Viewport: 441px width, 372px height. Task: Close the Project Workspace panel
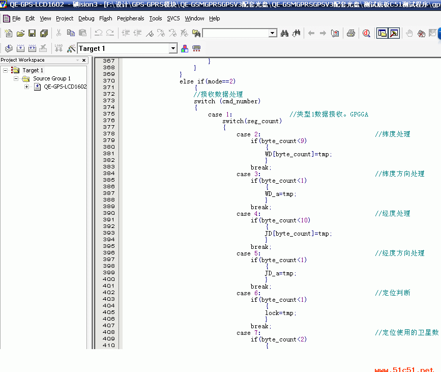coord(84,60)
